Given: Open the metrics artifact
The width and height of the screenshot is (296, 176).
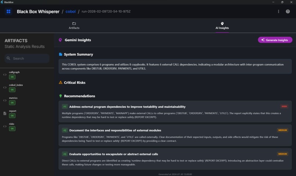Looking at the screenshot, I should click(x=27, y=100).
